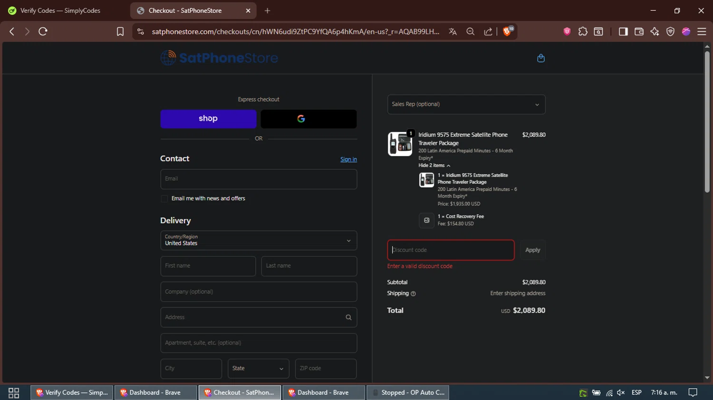This screenshot has height=400, width=713.
Task: Open network settings from tray
Action: tap(609, 392)
